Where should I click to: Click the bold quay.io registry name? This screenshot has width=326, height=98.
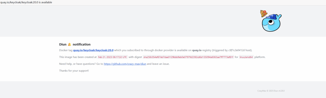197,50
